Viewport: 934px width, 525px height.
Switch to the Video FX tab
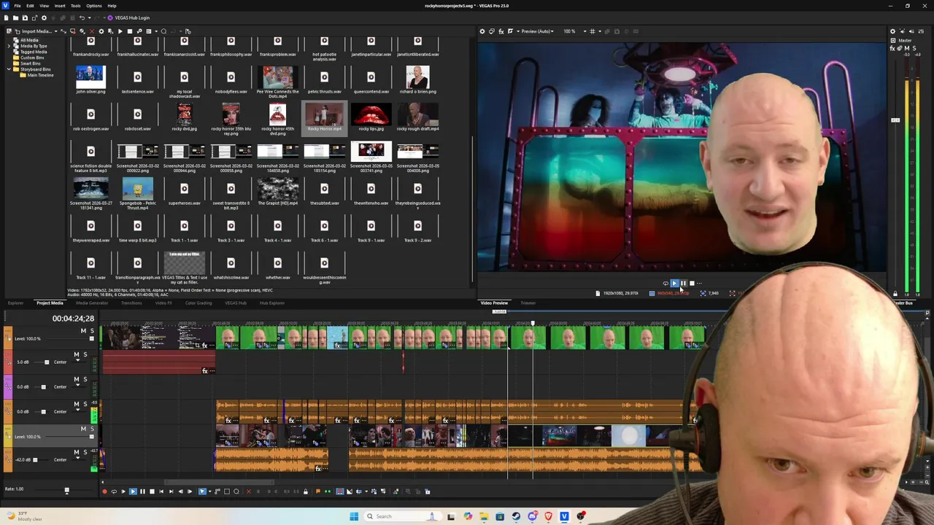click(x=163, y=303)
